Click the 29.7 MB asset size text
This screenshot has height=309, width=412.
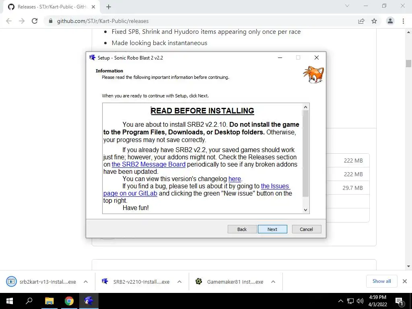click(x=352, y=188)
